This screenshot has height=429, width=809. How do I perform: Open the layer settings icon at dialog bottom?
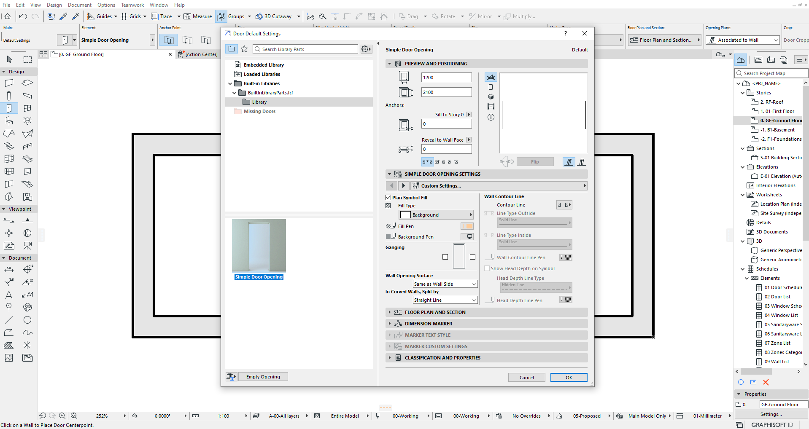click(x=231, y=377)
